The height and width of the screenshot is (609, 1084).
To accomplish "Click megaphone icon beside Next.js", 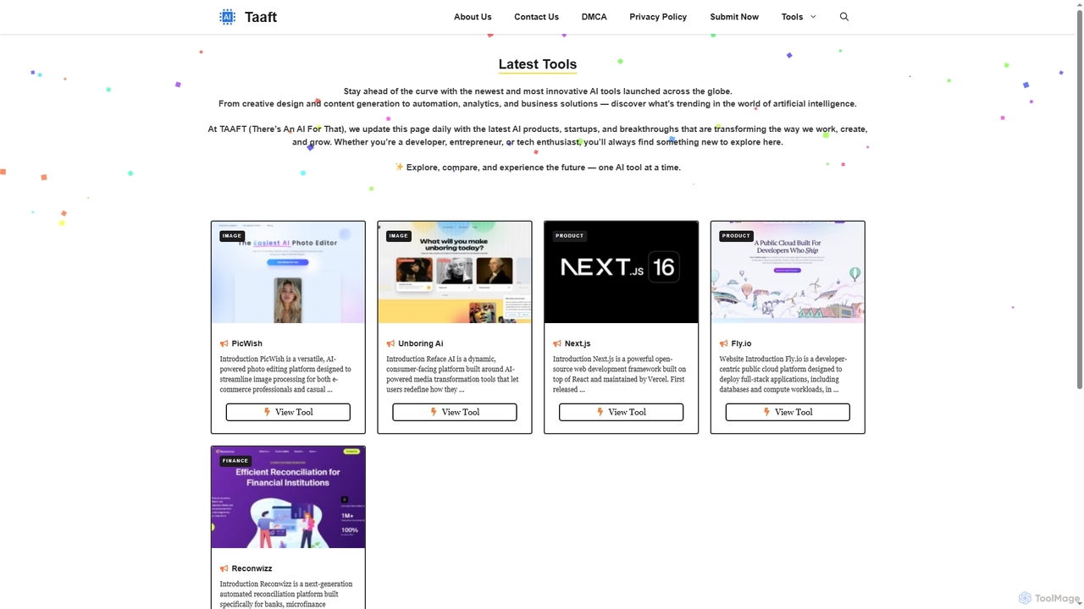I will pos(557,343).
